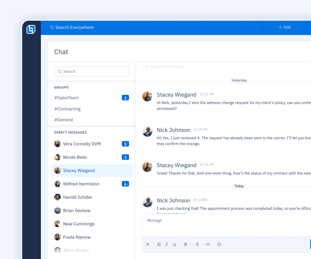311x259 pixels.
Task: Open the chat with Vera Connelly DVM
Action: pos(82,144)
